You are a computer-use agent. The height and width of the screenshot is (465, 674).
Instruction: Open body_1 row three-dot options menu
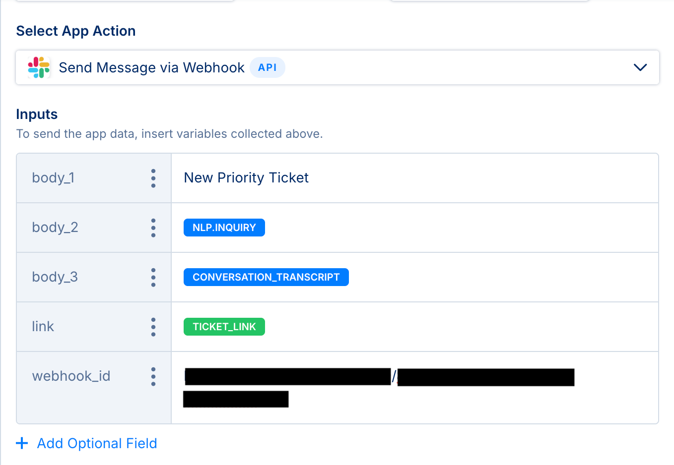tap(153, 178)
